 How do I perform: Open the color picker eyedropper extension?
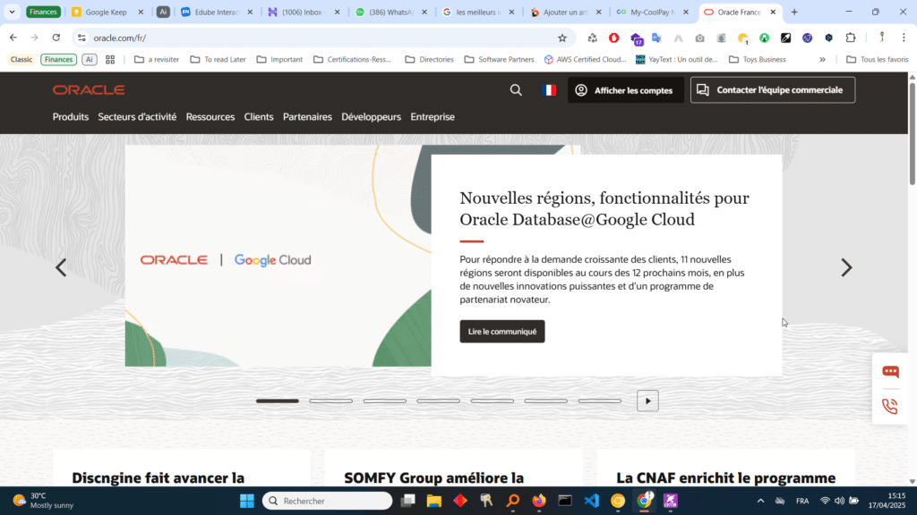point(785,38)
